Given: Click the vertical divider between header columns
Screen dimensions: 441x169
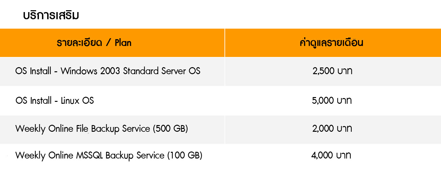Looking at the screenshot, I should (x=225, y=43).
